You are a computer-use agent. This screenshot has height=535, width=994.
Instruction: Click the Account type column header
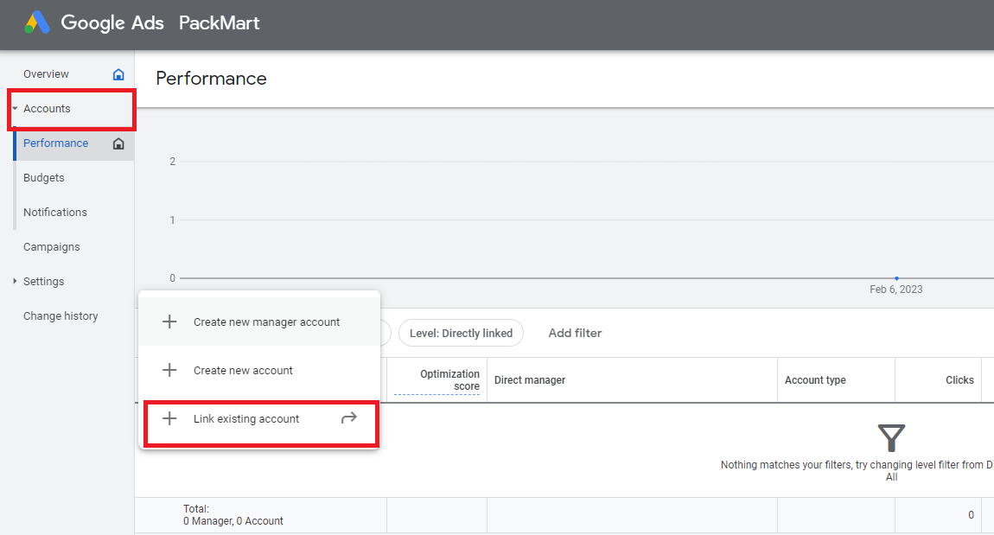(815, 379)
